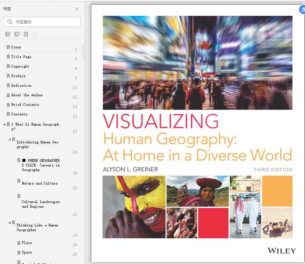Click the bookmark icon beside Space
Screen dimensions: 305x264
pyautogui.click(x=19, y=252)
